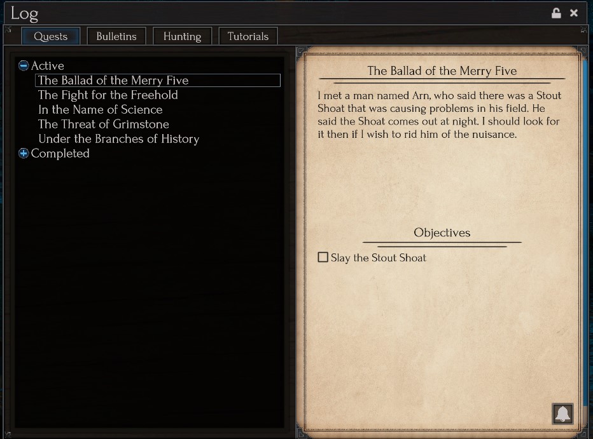Switch to the Quests tab
This screenshot has height=439, width=593.
coord(50,36)
